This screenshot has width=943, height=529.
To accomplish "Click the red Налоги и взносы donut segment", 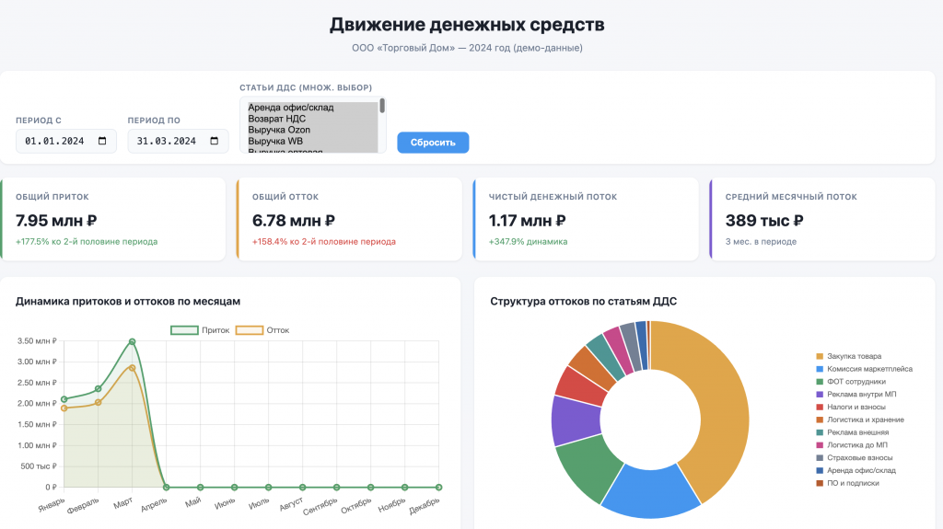I will 582,385.
